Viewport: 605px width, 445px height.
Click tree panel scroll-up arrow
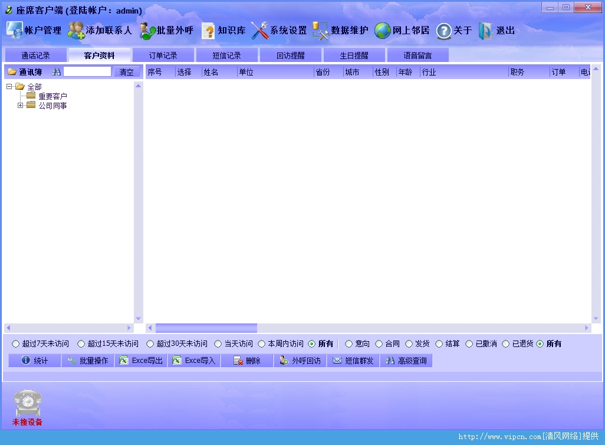[138, 86]
